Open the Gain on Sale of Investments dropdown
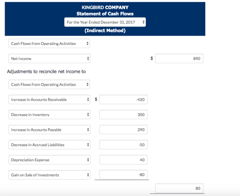Image resolution: width=240 pixels, height=196 pixels. [49, 175]
